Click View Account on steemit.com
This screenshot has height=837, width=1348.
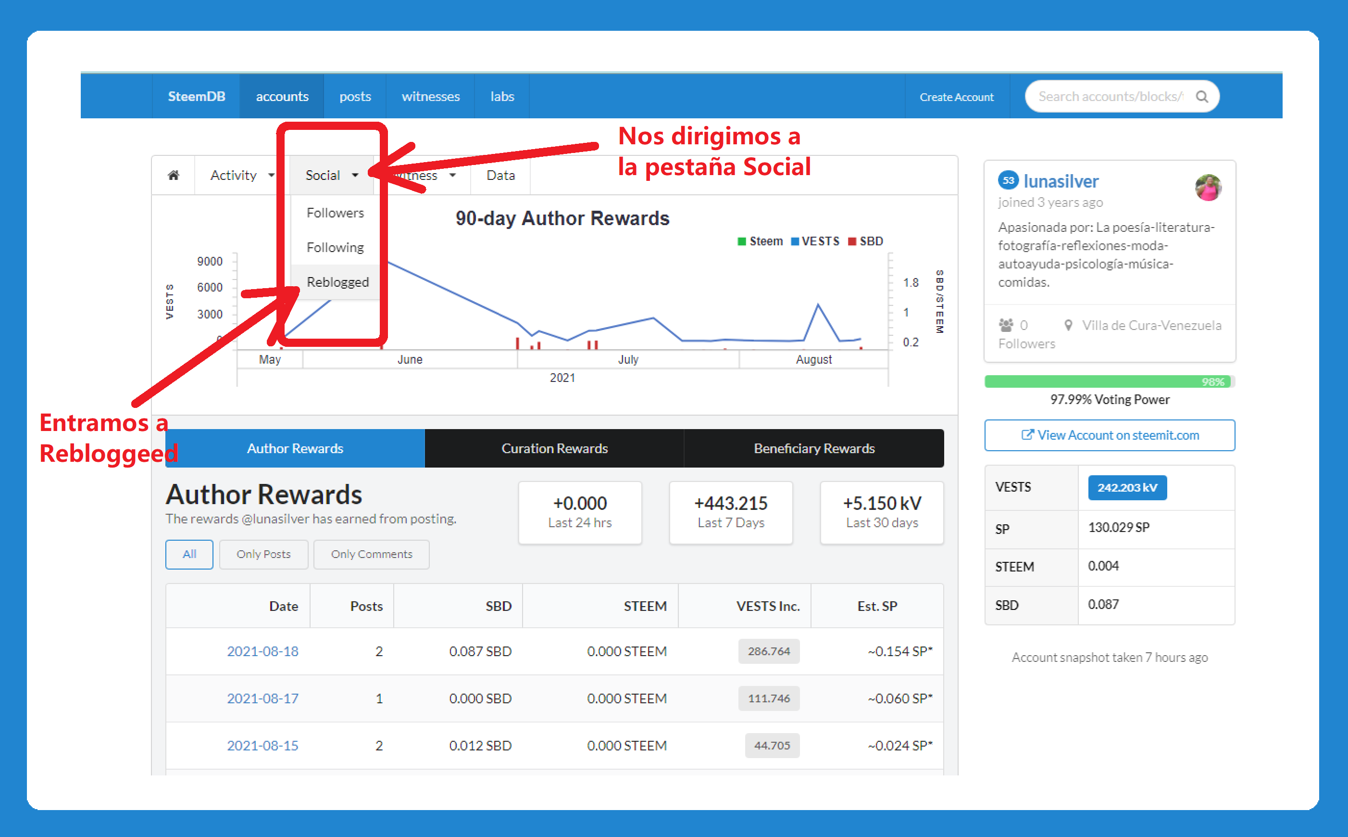(1109, 435)
